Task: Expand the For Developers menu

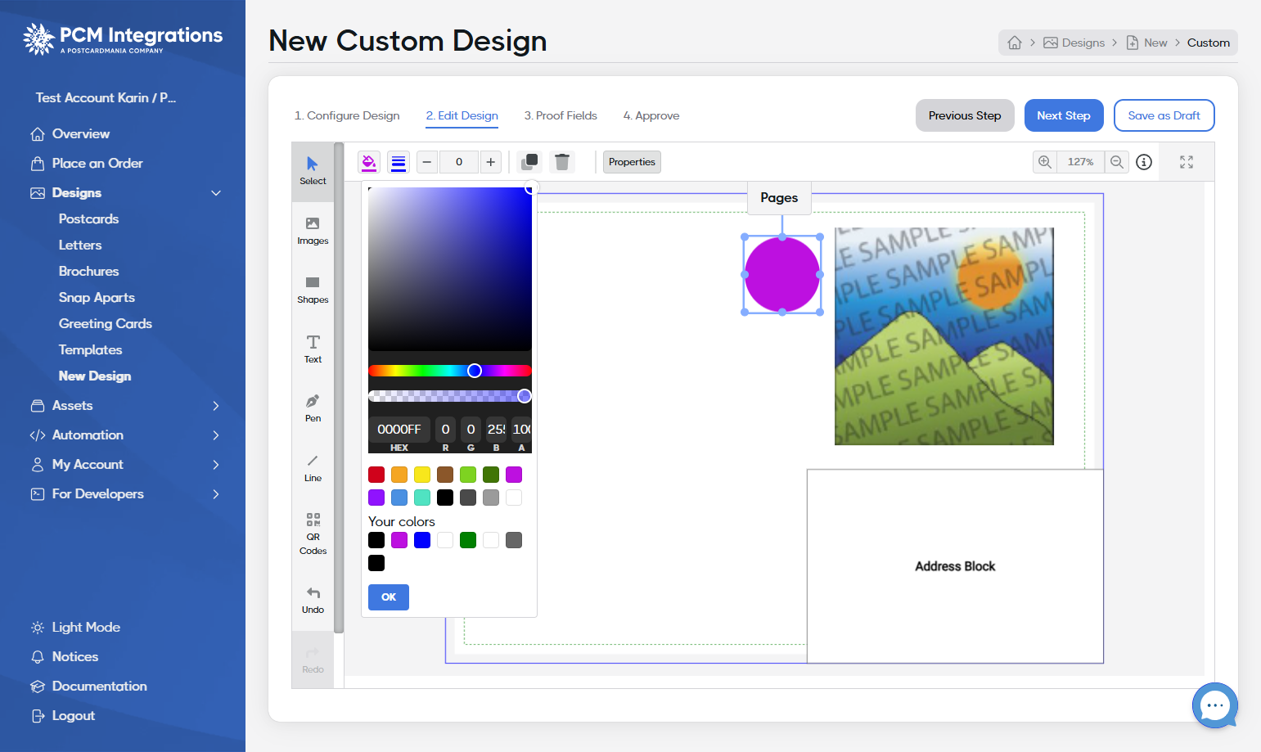Action: click(x=216, y=494)
